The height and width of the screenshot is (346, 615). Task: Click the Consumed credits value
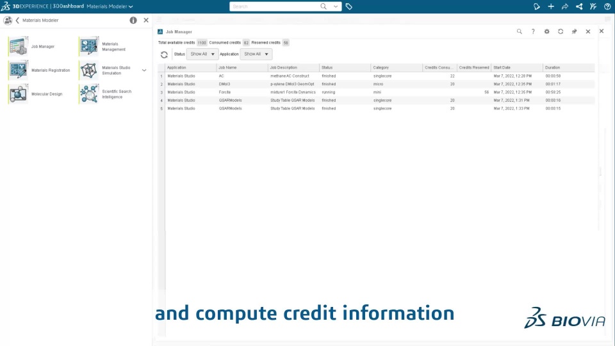[246, 43]
